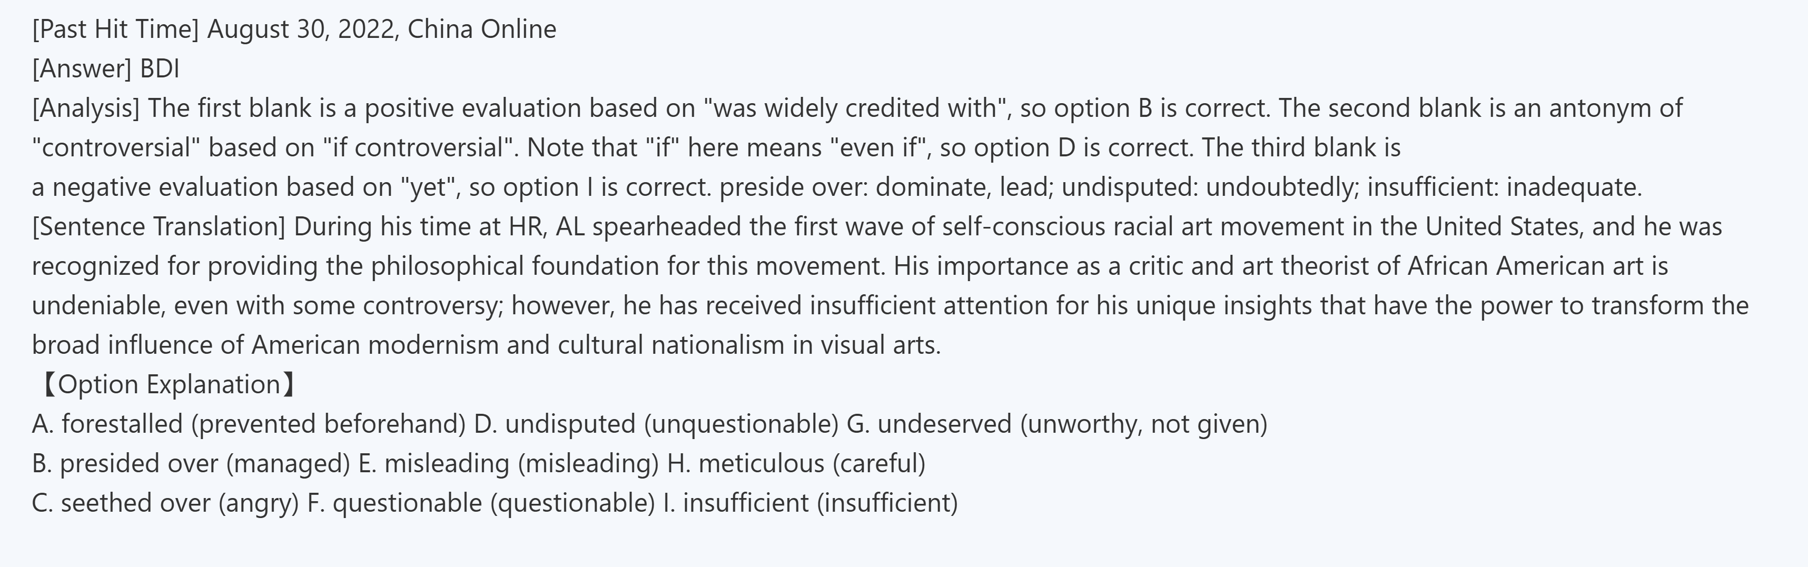This screenshot has width=1808, height=567.
Task: Click option "G. undeserved"
Action: pos(928,424)
